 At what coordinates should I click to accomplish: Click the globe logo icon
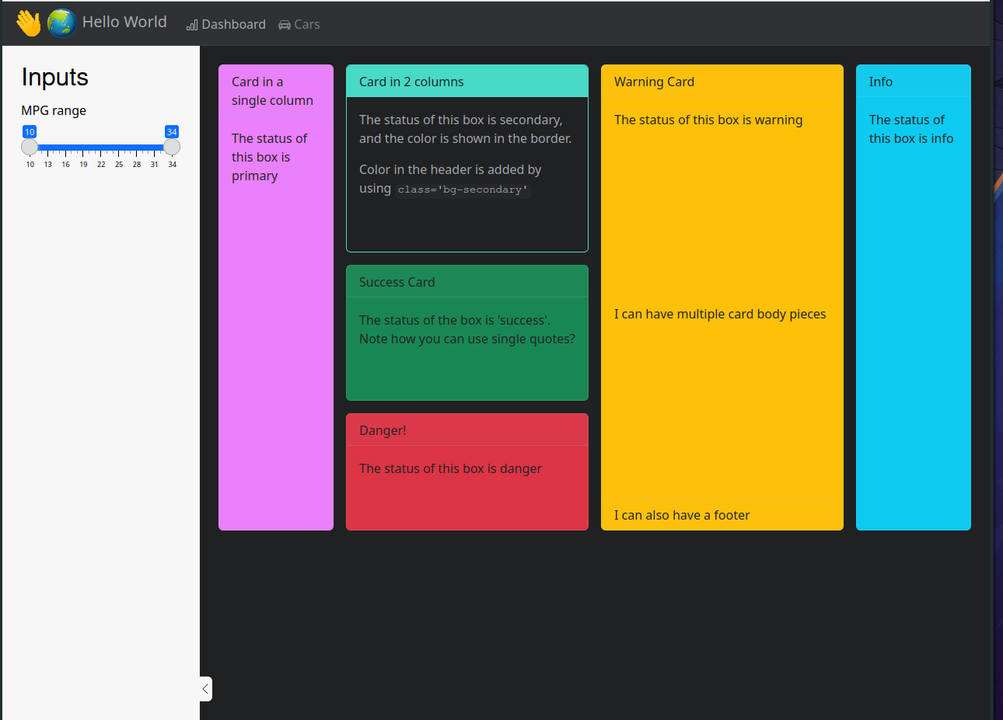[x=61, y=23]
